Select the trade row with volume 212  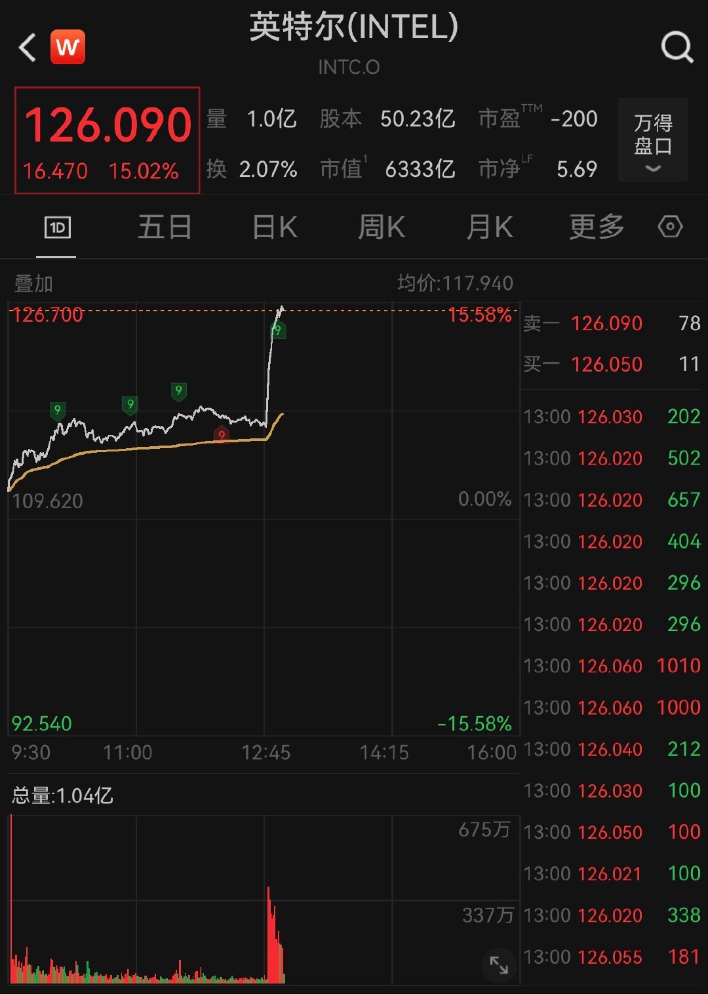pyautogui.click(x=612, y=749)
